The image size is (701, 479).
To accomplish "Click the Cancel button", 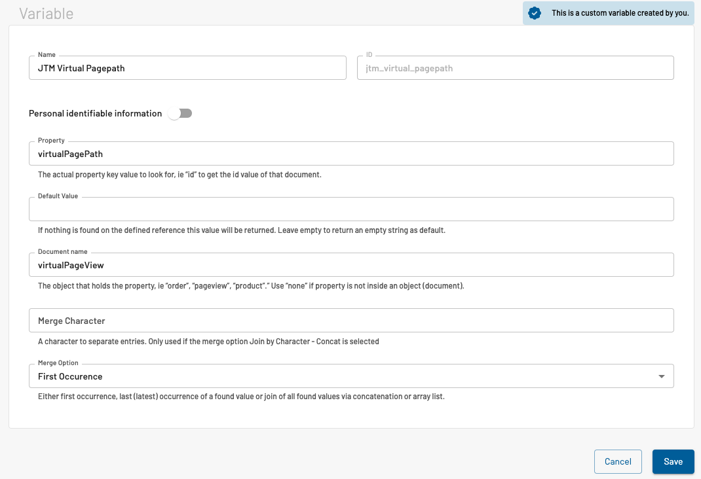I will 618,461.
